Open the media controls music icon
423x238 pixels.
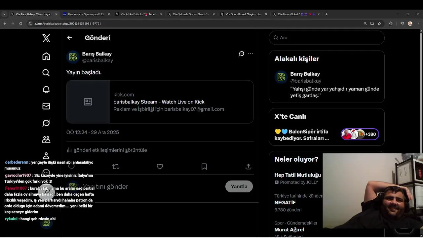point(402,23)
